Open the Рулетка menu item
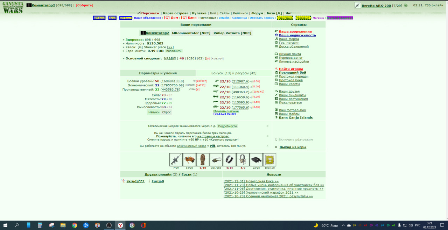448x230 pixels. coord(199,13)
